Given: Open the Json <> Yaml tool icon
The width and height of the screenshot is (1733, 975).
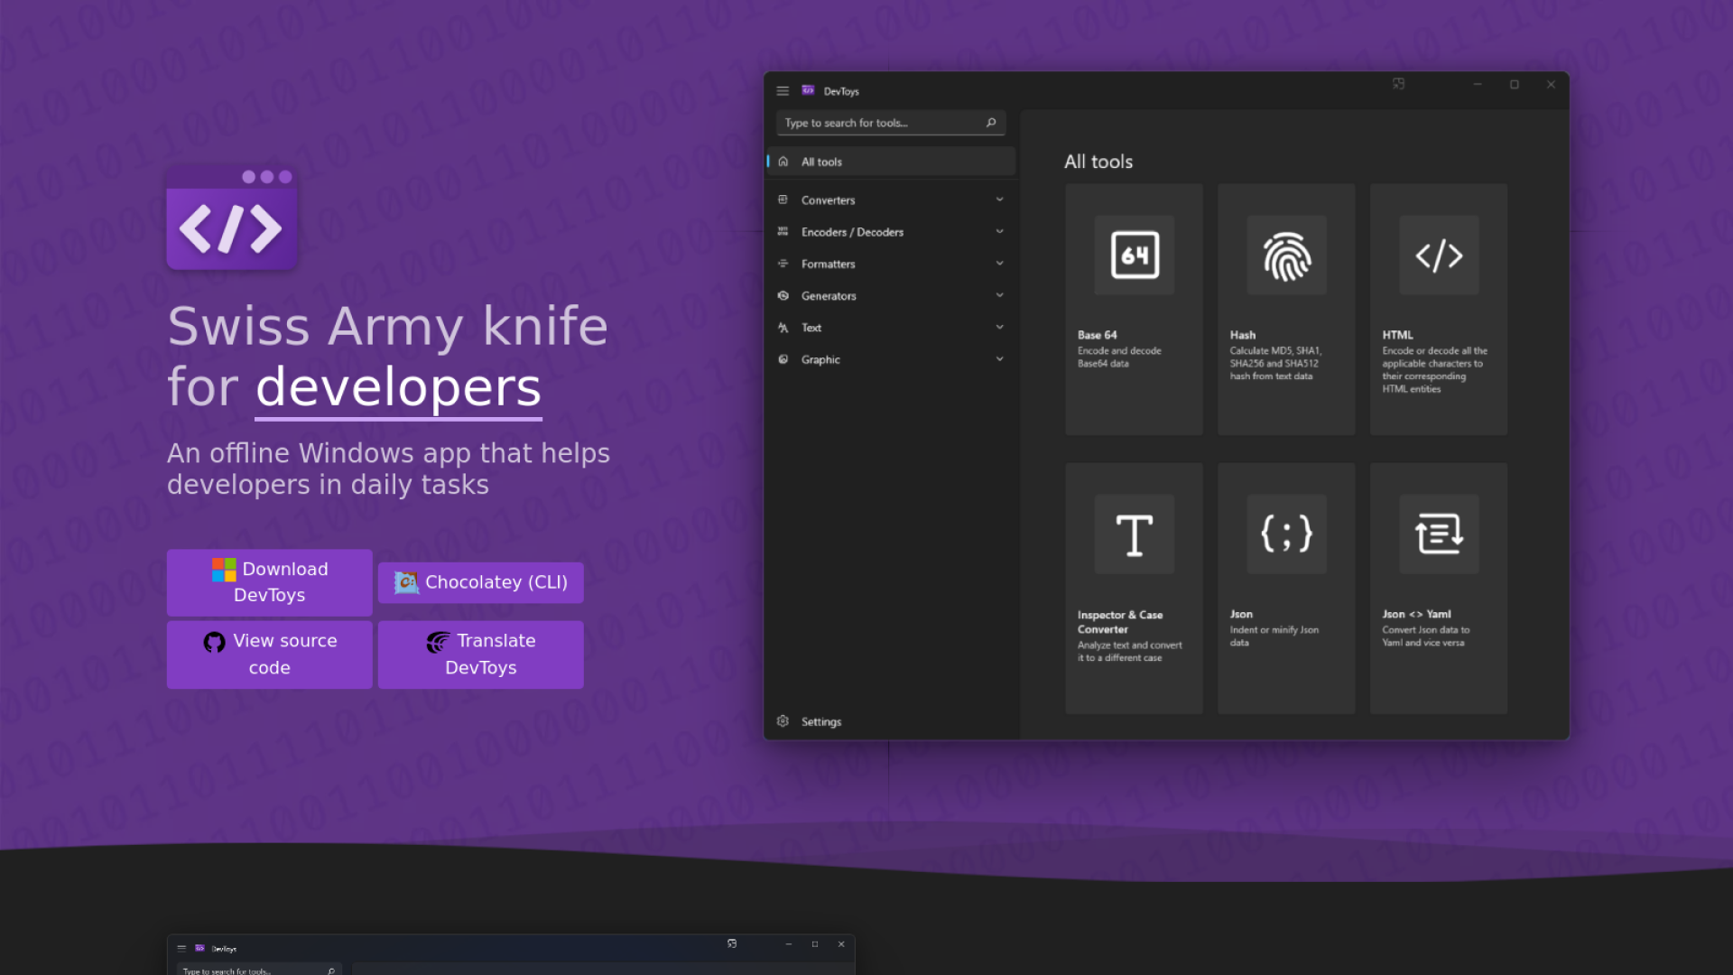Looking at the screenshot, I should (1439, 534).
